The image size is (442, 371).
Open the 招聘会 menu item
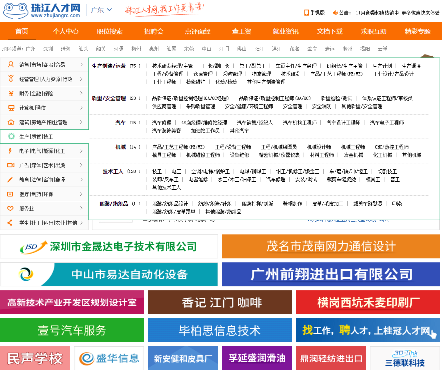154,31
